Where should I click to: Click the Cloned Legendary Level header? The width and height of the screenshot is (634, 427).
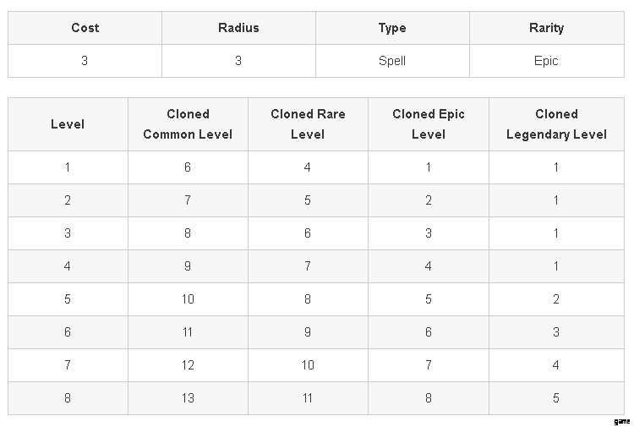pyautogui.click(x=556, y=124)
